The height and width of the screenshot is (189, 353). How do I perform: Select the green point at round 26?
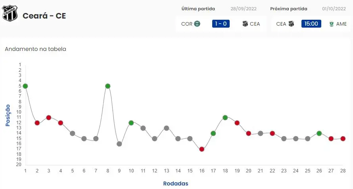(x=319, y=133)
